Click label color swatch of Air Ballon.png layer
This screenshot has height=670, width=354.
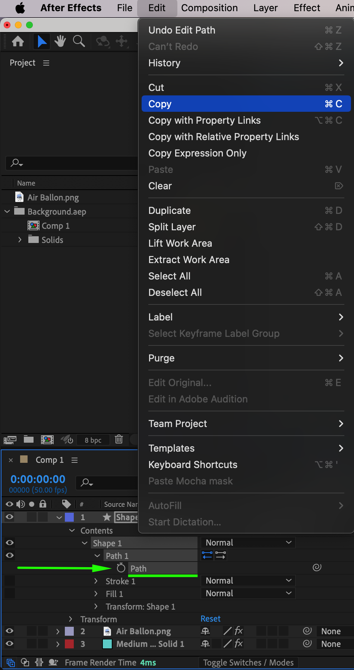[69, 631]
